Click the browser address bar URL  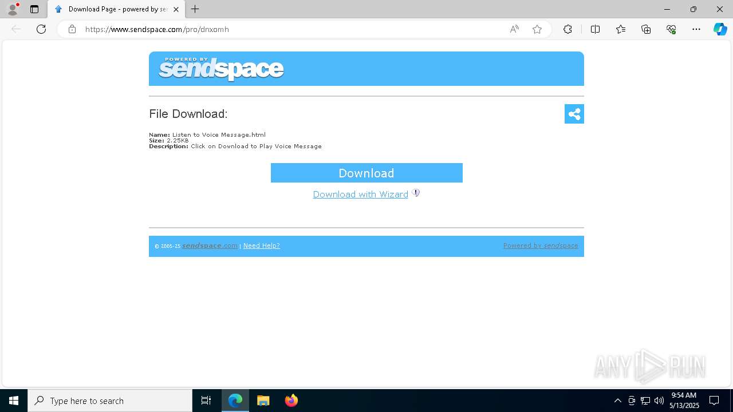157,29
